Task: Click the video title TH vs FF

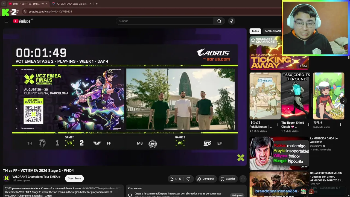Action: point(38,170)
